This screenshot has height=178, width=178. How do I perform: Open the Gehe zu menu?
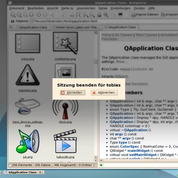(67, 8)
